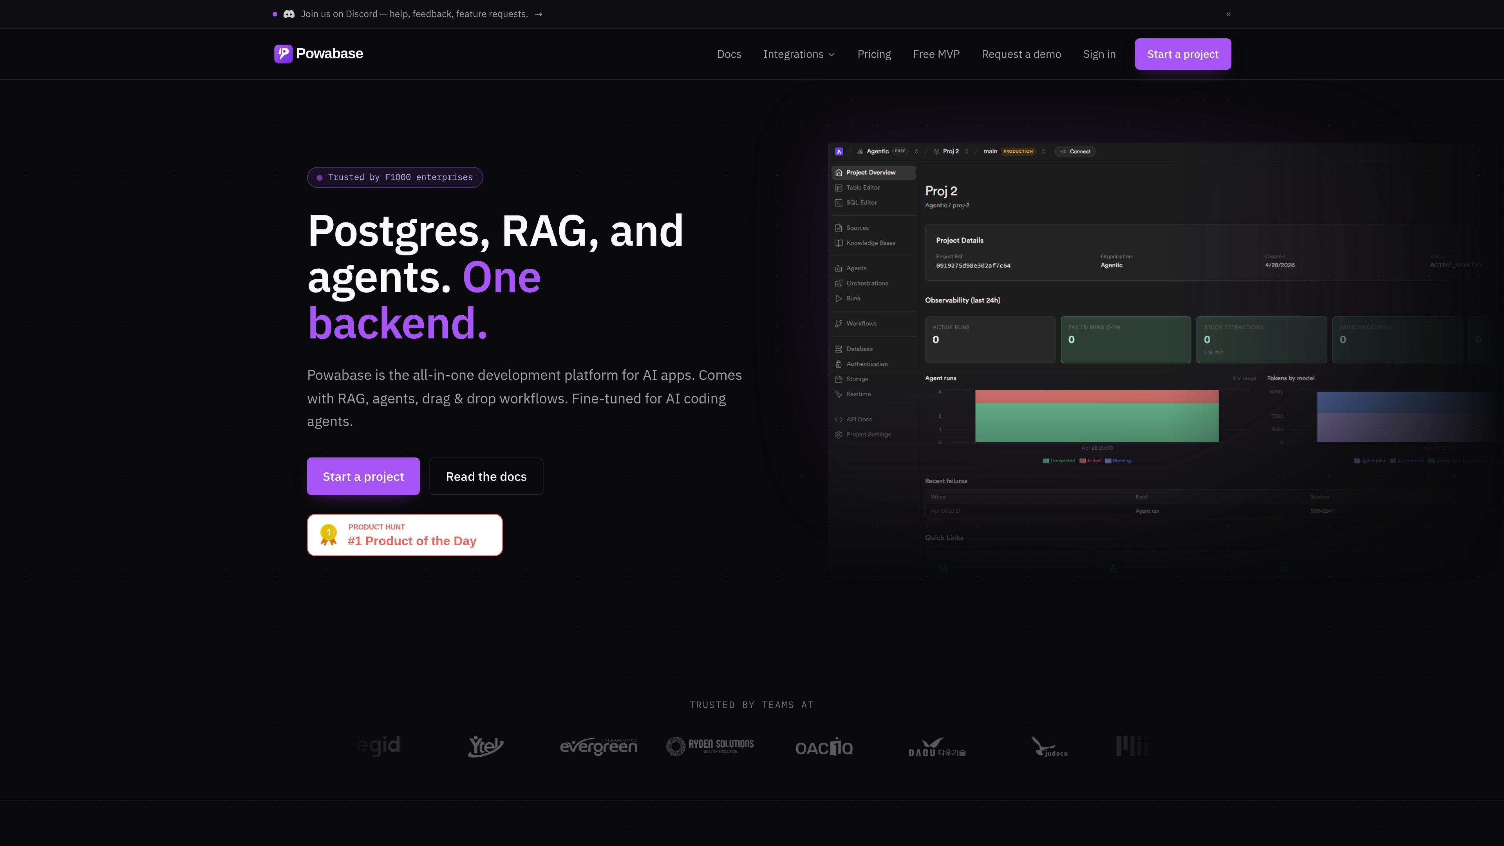
Task: Click the API Docs code icon
Action: 839,420
